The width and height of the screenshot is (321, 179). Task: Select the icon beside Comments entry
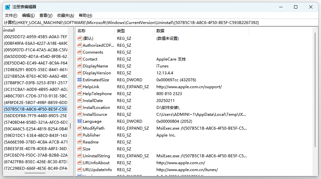[x=80, y=52]
